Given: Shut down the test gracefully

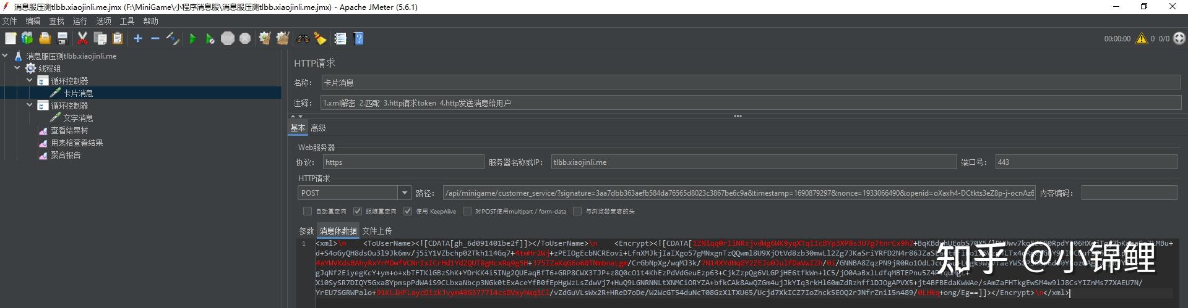Looking at the screenshot, I should coord(245,38).
